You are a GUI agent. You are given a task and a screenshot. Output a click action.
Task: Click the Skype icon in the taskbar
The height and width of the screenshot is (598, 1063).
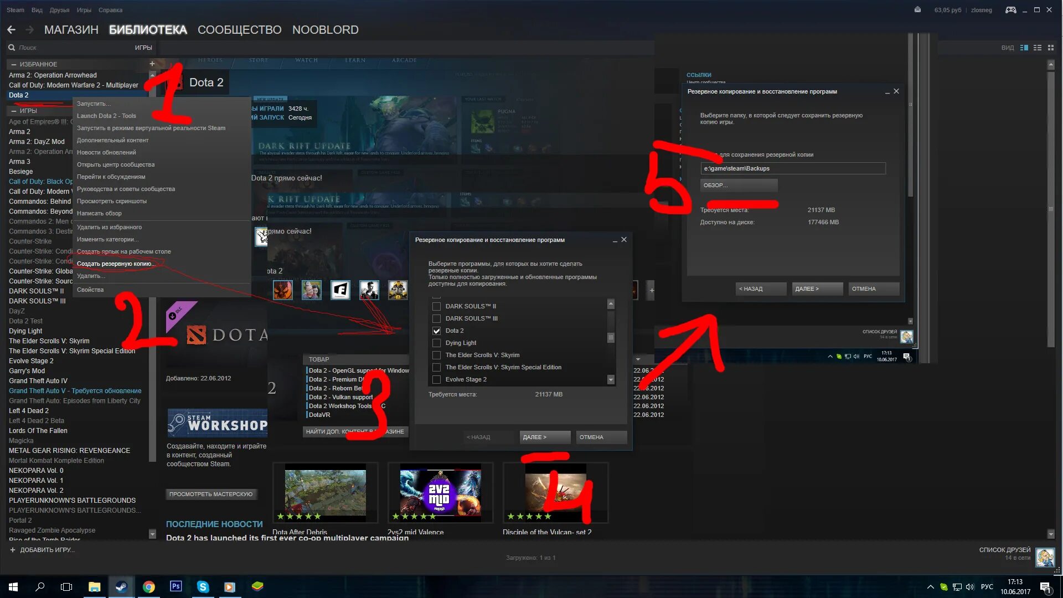pyautogui.click(x=203, y=586)
